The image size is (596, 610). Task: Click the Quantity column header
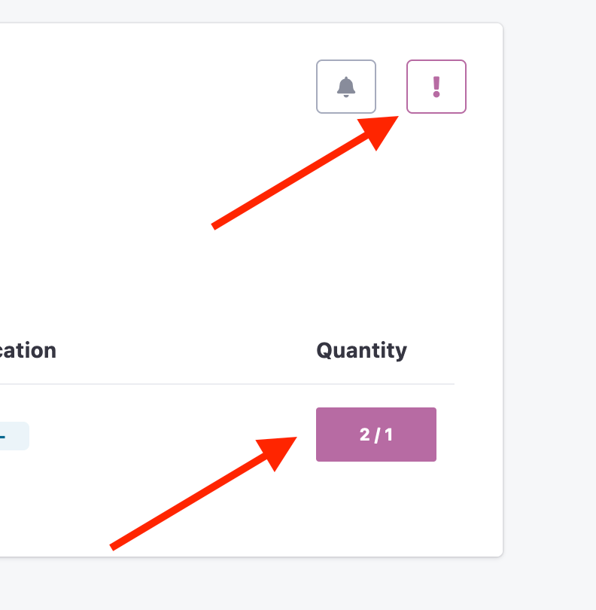(361, 351)
